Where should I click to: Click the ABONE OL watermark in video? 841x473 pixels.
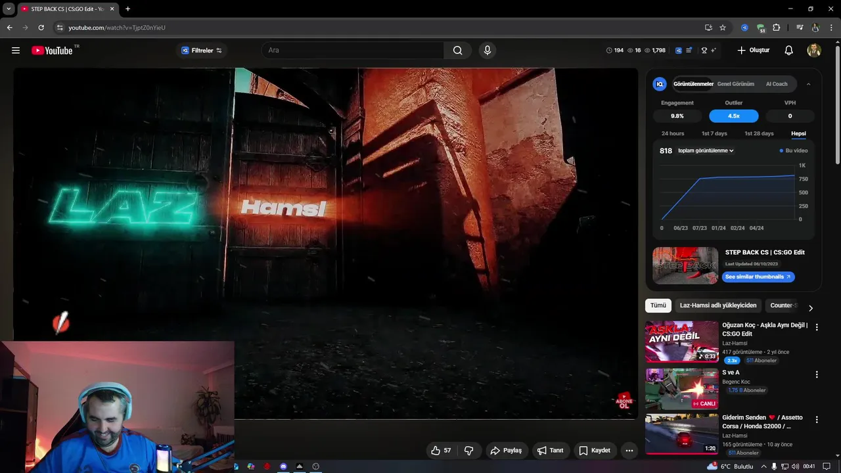624,401
